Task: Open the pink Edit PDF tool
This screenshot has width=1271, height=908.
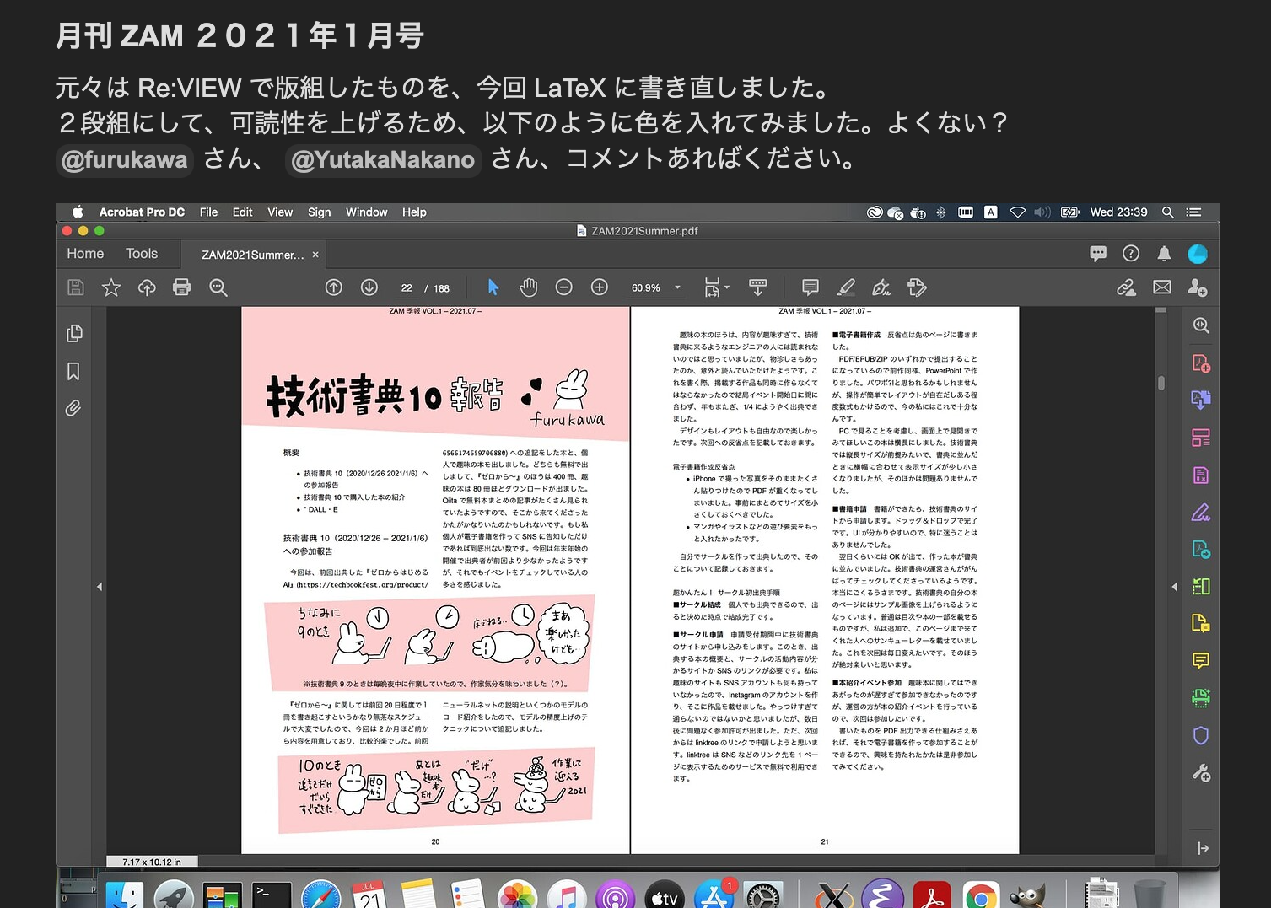Action: pos(1201,438)
